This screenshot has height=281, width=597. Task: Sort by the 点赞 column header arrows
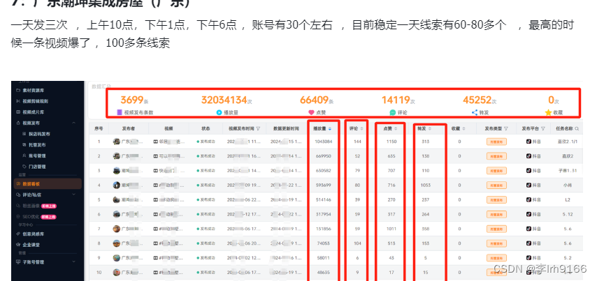coord(396,129)
